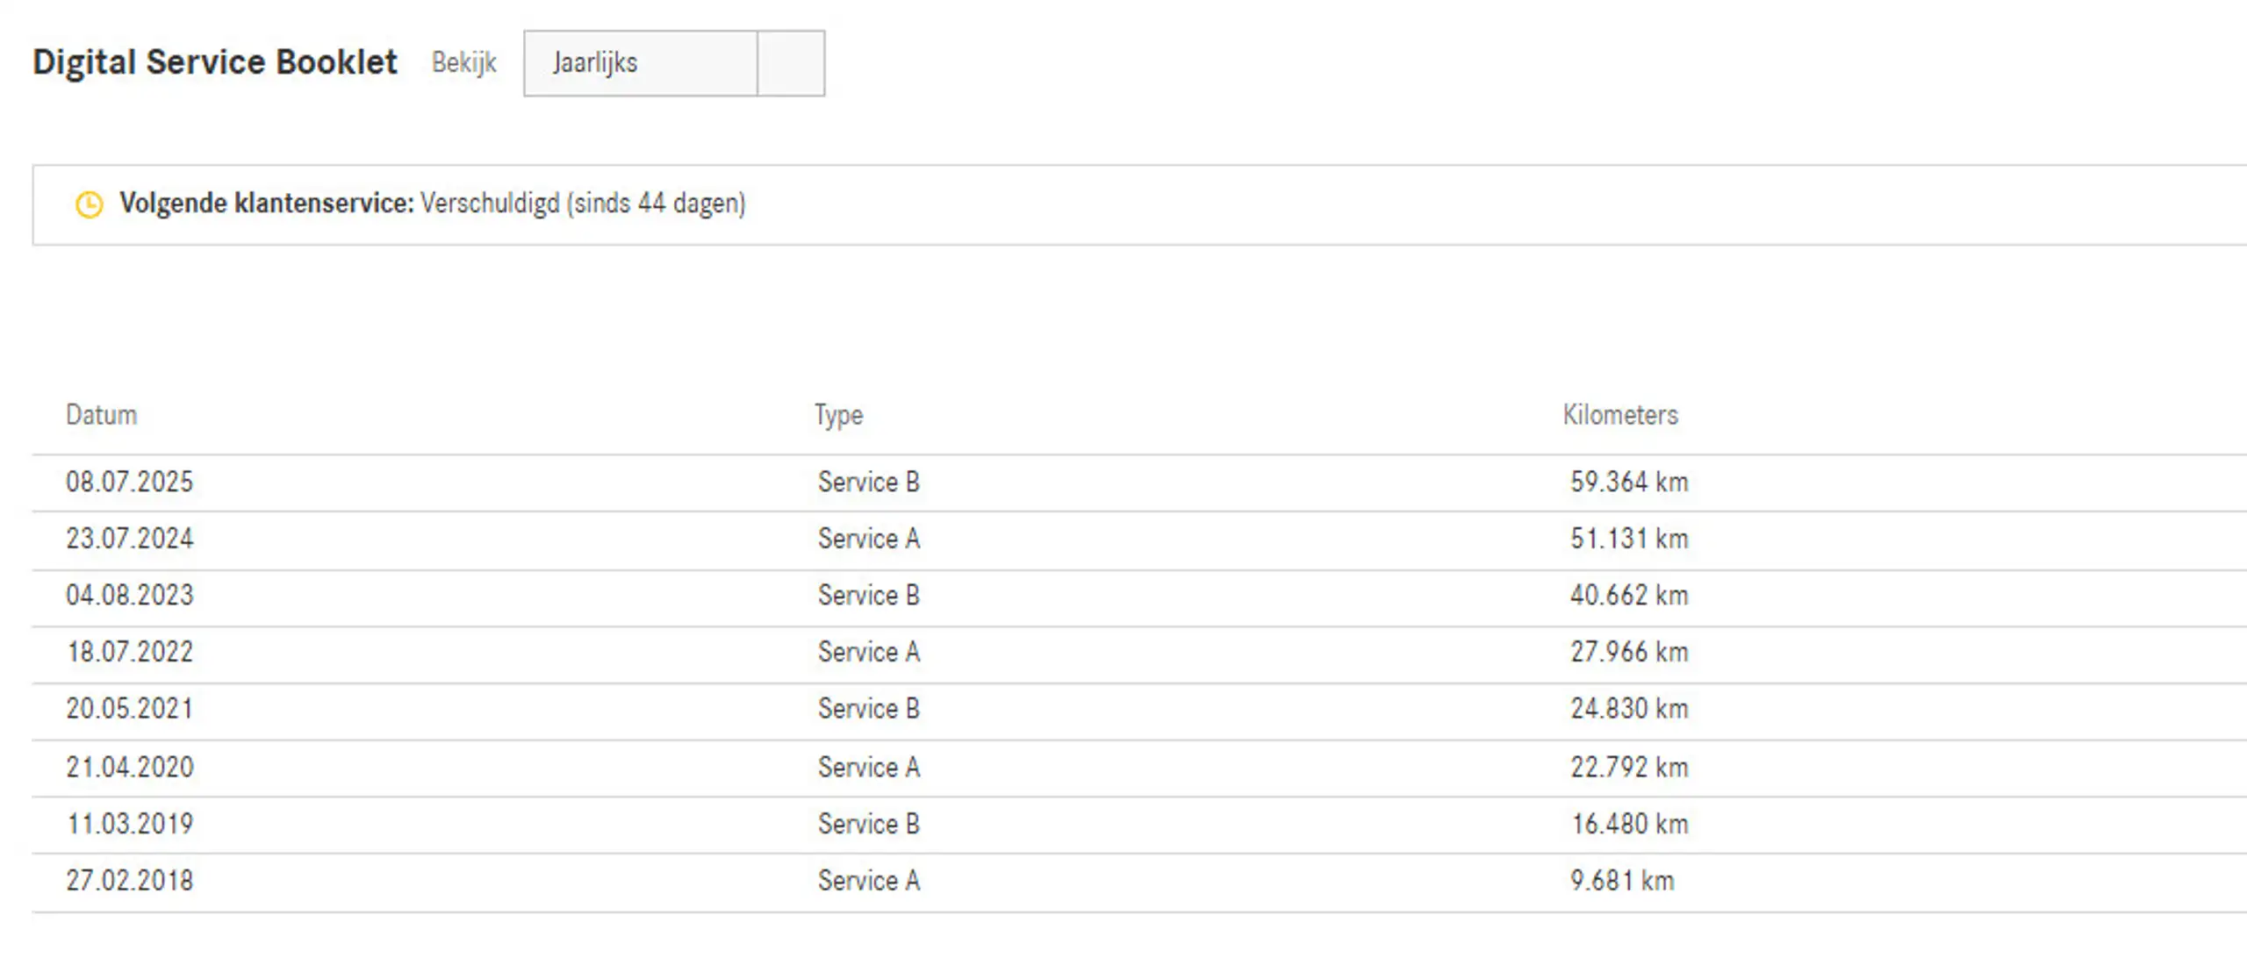Open the Jaarlijks view dropdown
The image size is (2247, 980).
pos(674,63)
